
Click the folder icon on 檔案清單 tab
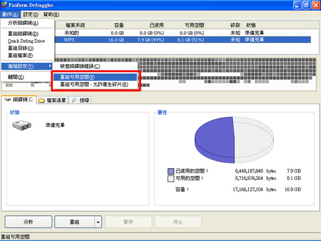click(x=41, y=100)
